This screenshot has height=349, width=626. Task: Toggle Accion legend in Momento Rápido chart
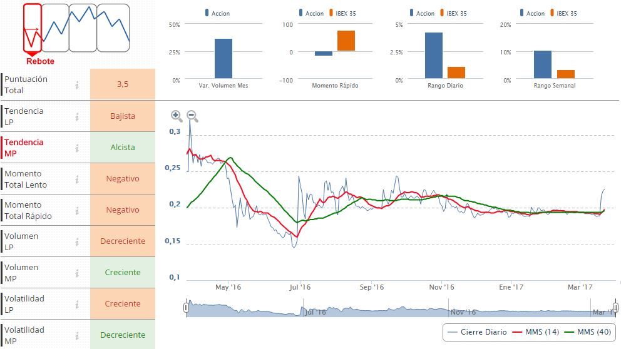pyautogui.click(x=311, y=13)
